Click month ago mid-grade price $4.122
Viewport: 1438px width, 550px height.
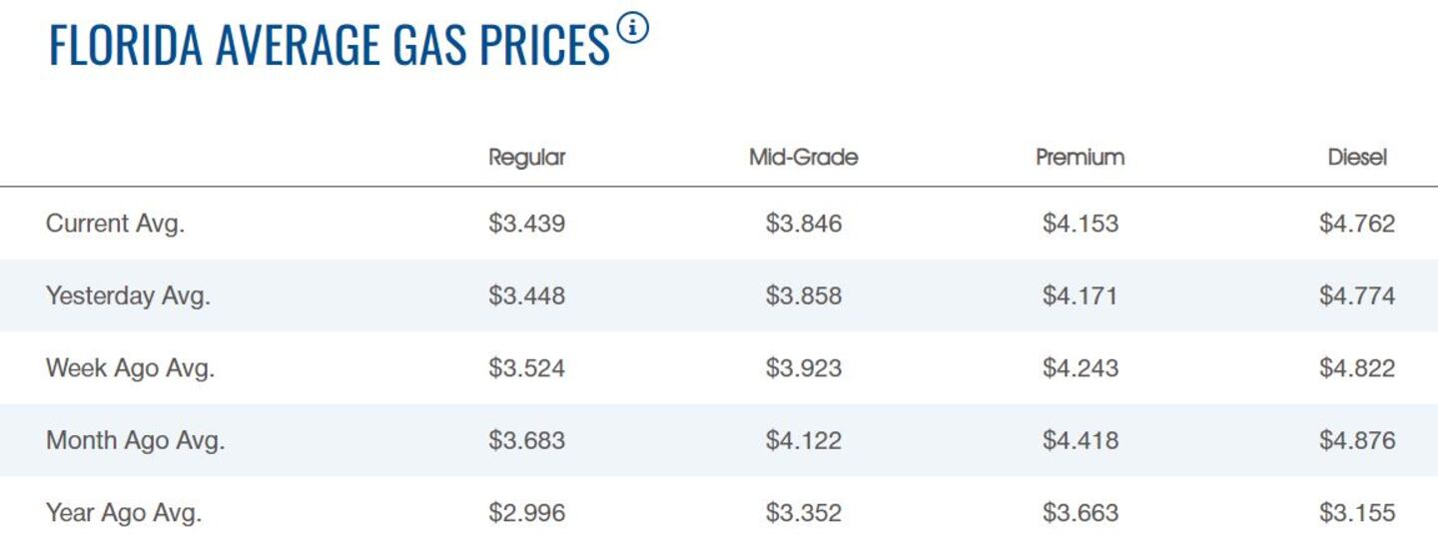[803, 440]
